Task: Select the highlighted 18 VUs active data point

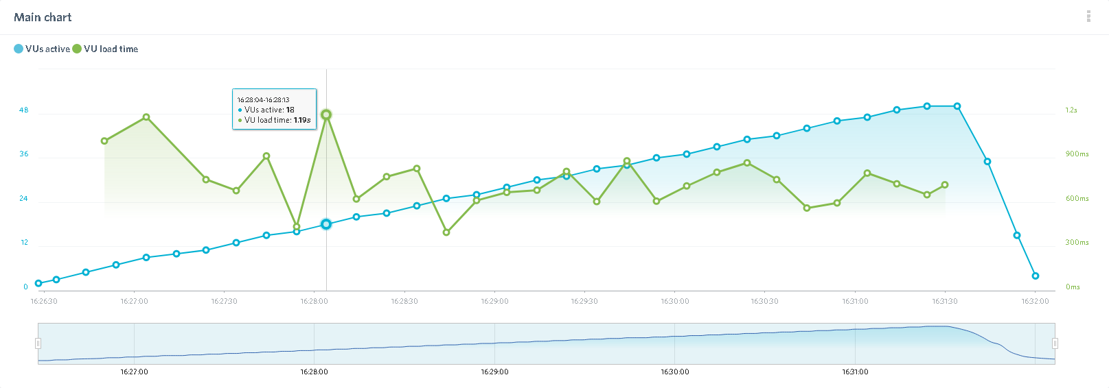Action: coord(326,224)
